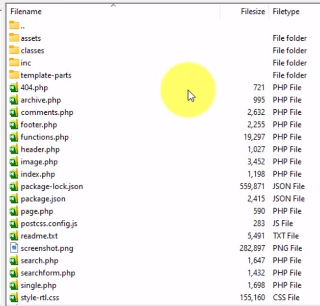The image size is (320, 306).
Task: Select the filename text package.json
Action: click(x=43, y=199)
